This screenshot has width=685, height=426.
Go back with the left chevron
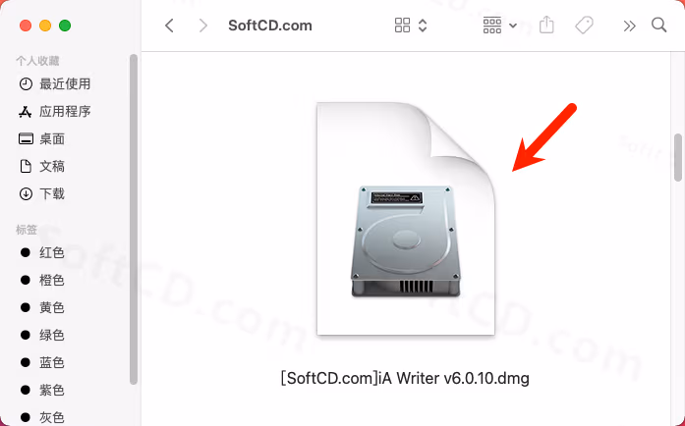(x=169, y=26)
